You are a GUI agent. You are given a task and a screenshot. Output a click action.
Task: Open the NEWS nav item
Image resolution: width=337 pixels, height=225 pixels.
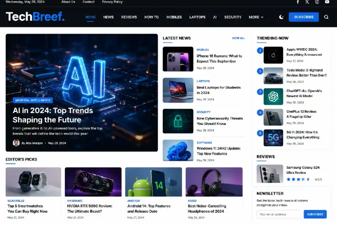108,17
